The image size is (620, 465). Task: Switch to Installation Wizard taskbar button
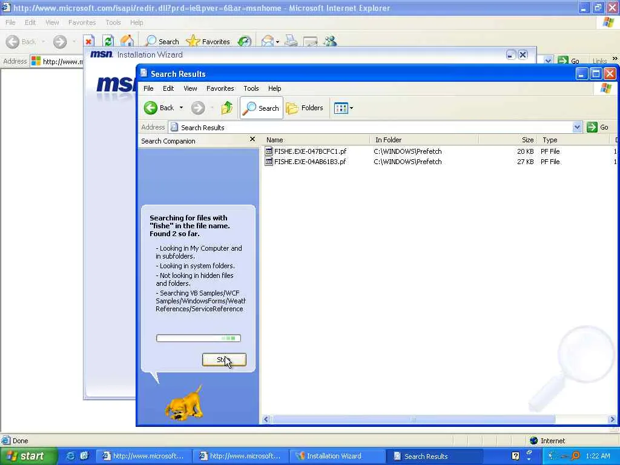coord(337,456)
